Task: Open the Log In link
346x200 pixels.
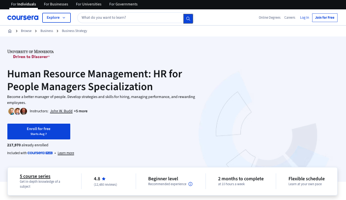Action: click(304, 18)
